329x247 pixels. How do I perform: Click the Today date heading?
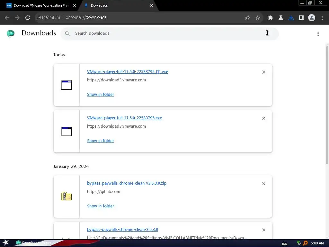[59, 55]
